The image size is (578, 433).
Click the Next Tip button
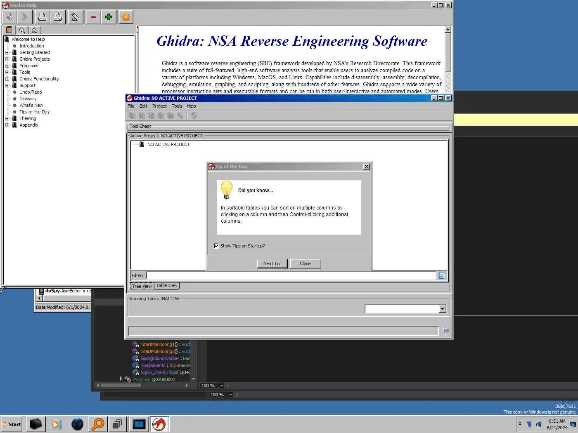pyautogui.click(x=272, y=264)
